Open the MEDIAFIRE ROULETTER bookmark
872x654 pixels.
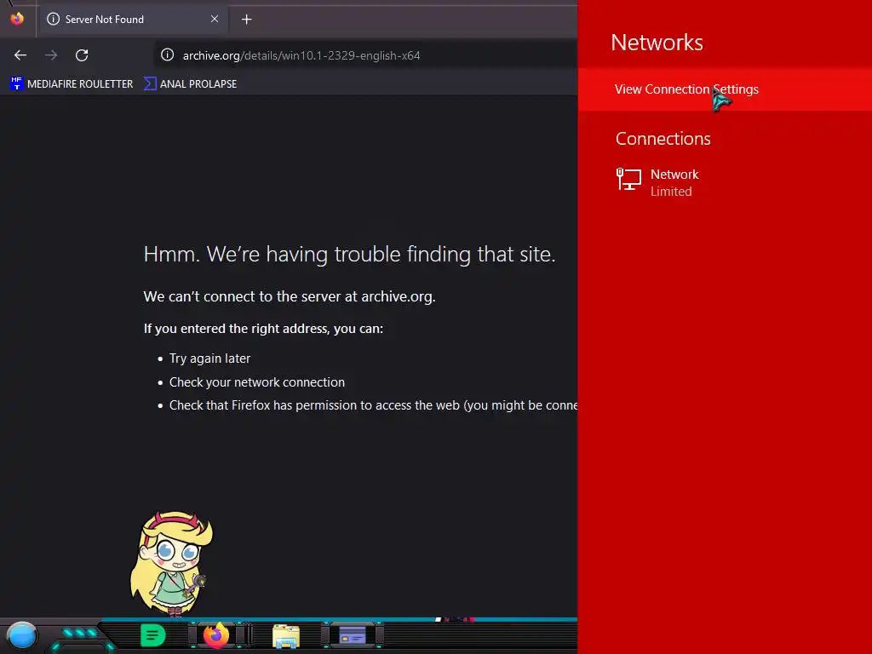pos(72,84)
